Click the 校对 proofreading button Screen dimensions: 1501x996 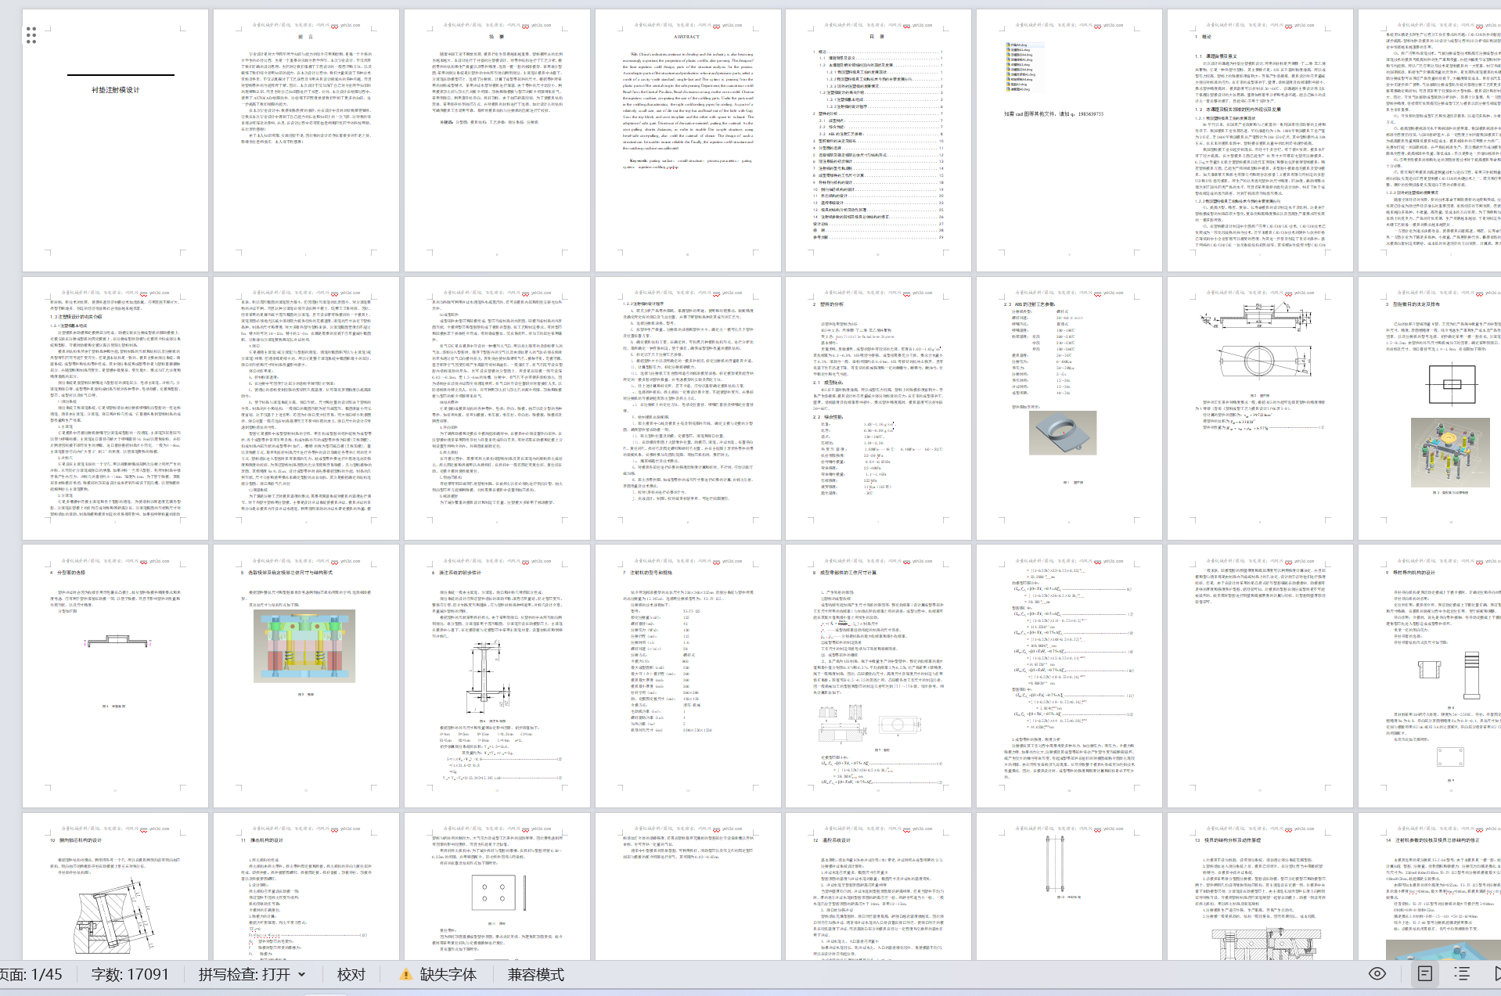[x=351, y=974]
